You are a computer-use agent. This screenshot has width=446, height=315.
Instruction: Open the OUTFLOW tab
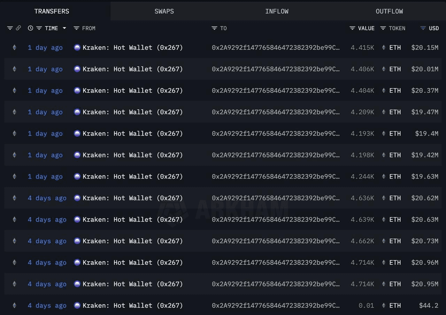click(389, 11)
